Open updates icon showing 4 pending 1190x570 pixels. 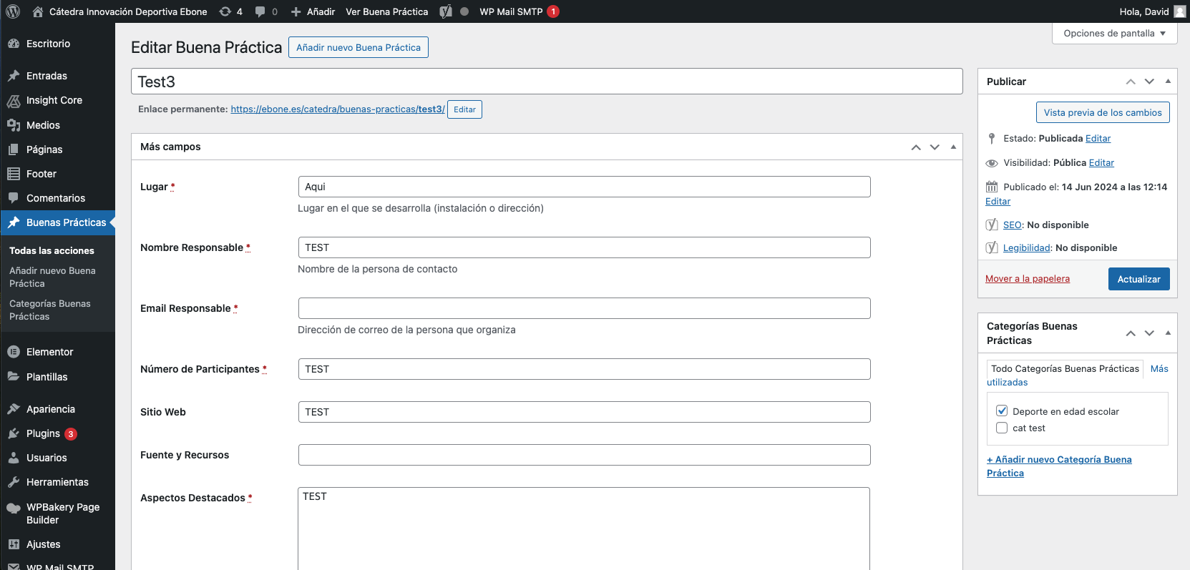[x=230, y=11]
